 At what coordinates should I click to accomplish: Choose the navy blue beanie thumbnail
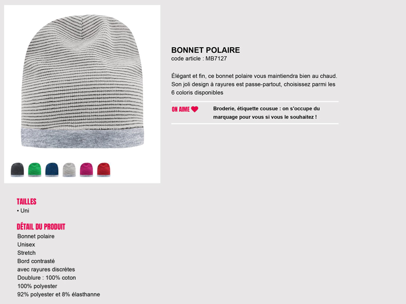pyautogui.click(x=52, y=170)
